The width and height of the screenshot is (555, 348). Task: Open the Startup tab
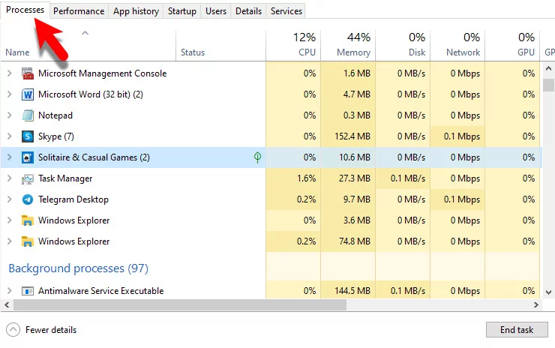coord(182,11)
